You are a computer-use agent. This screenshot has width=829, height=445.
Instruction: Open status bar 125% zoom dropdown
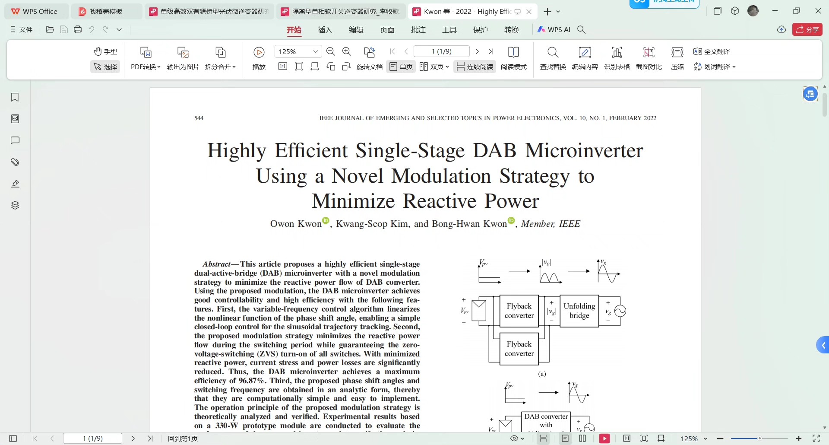pyautogui.click(x=694, y=439)
